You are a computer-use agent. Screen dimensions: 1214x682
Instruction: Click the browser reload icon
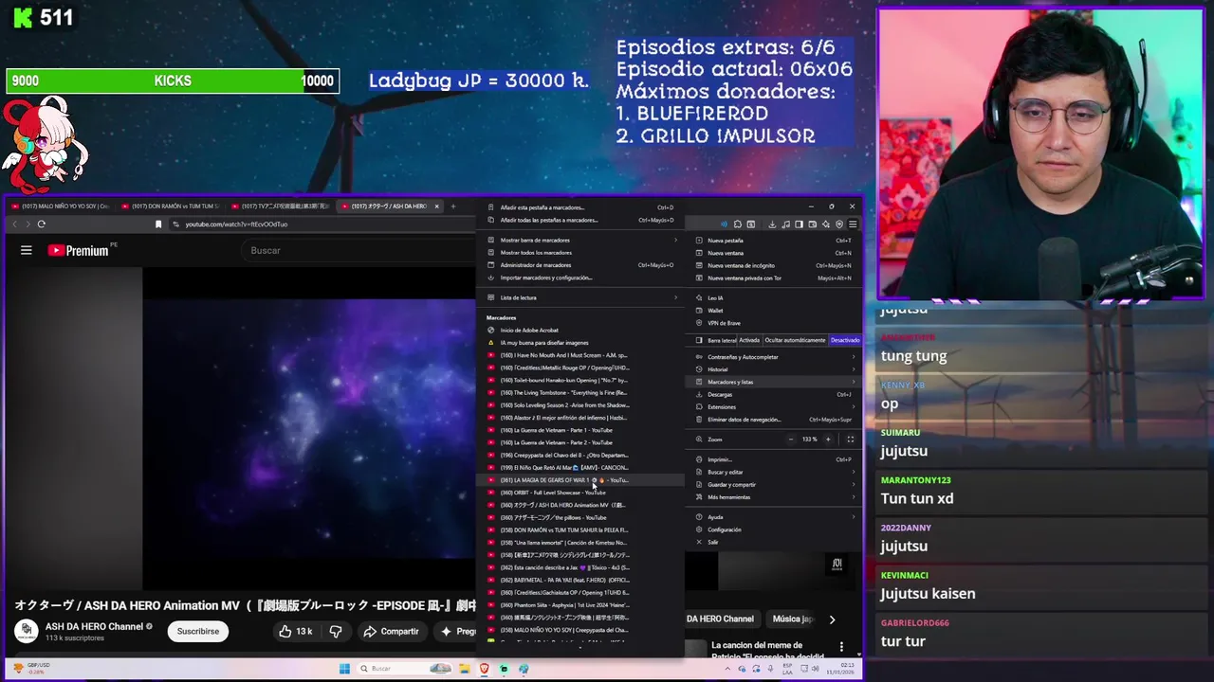point(41,224)
